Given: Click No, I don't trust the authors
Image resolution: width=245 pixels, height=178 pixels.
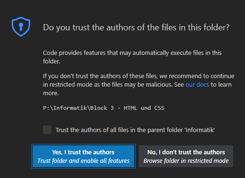Looking at the screenshot, I should (186, 156).
